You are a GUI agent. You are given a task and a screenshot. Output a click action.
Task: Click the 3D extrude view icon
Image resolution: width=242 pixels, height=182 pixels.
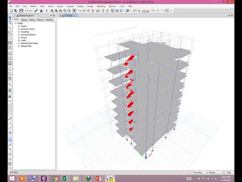(x=128, y=11)
